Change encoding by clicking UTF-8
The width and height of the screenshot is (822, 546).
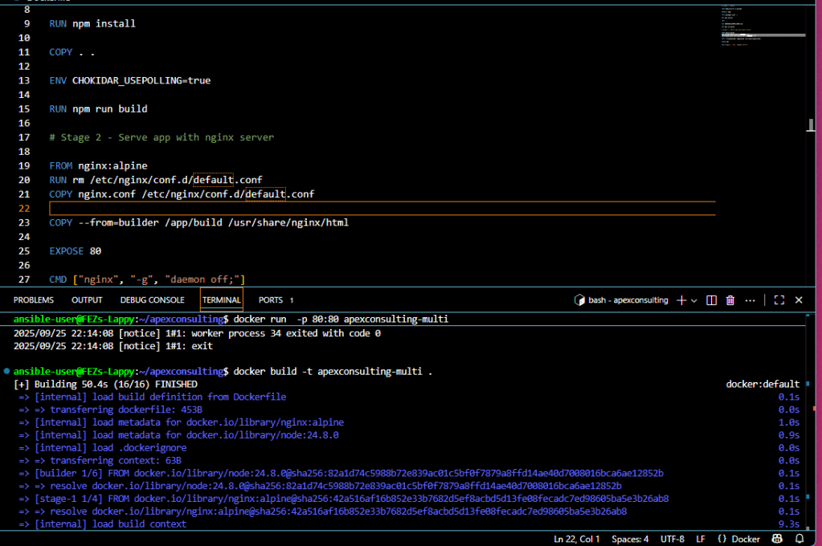coord(672,539)
